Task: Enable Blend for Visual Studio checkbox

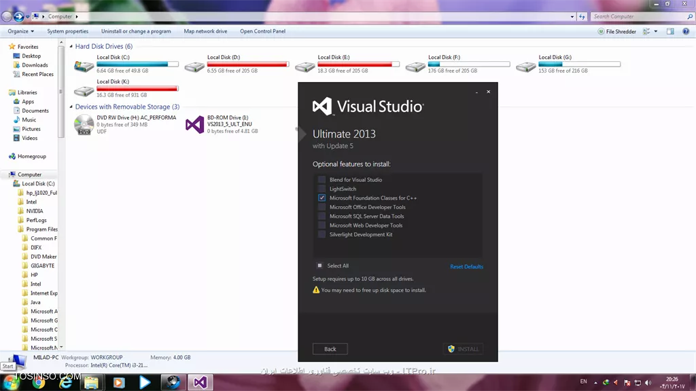Action: [x=321, y=179]
